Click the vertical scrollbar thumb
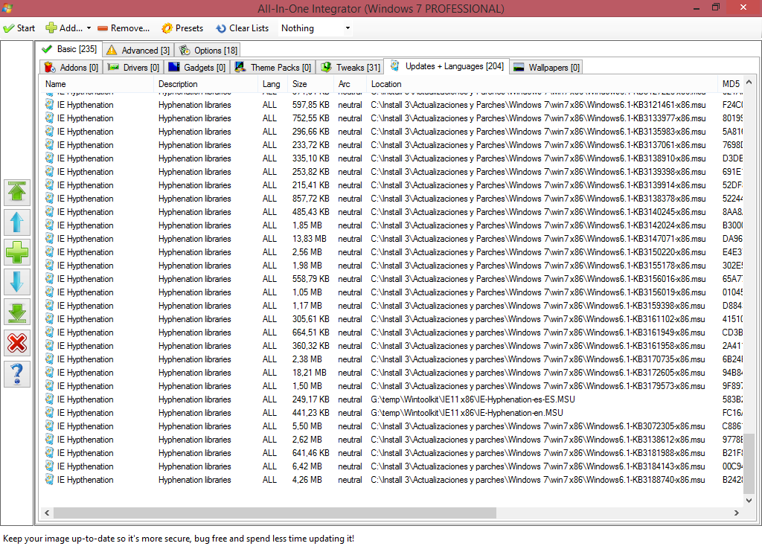The width and height of the screenshot is (762, 549). pos(749,463)
